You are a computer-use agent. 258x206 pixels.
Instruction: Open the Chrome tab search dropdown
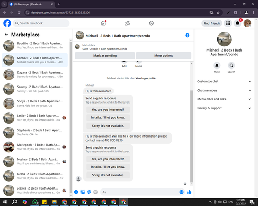[4, 4]
